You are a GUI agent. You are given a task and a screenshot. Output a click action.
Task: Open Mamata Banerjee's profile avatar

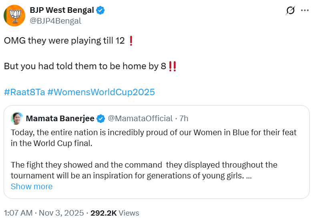(17, 118)
